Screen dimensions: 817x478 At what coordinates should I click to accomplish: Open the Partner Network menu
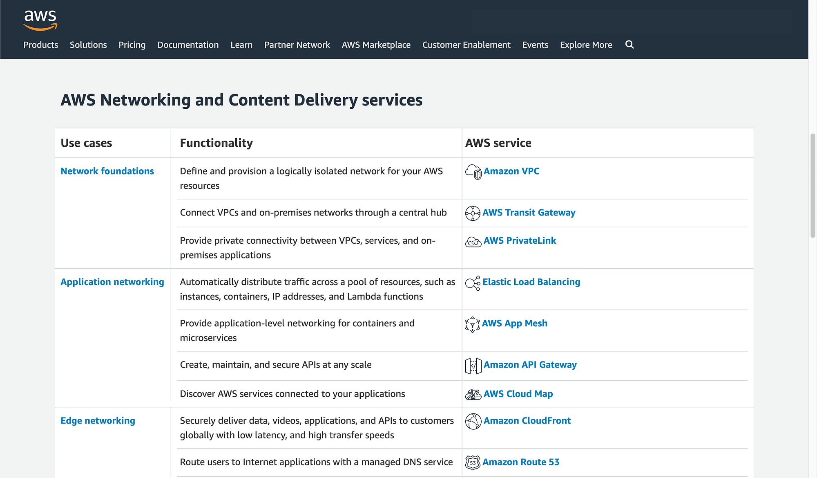click(x=297, y=45)
